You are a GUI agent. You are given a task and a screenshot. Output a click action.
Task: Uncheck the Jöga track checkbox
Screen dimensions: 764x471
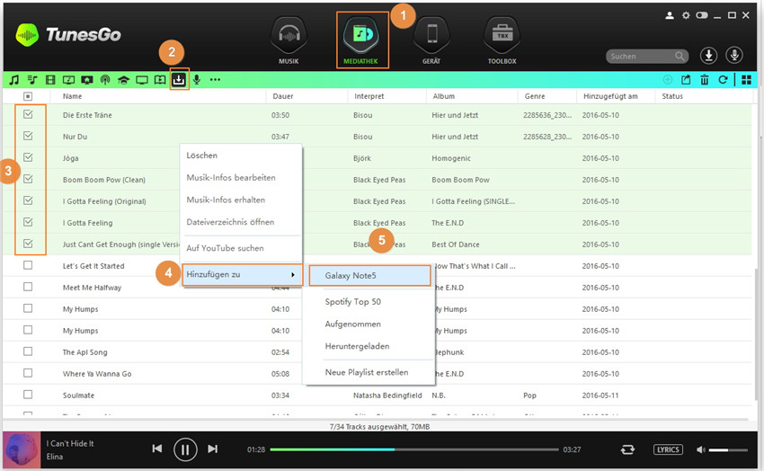[x=28, y=157]
